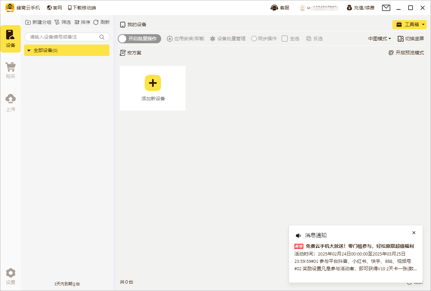Click the plus 添加新设备 card
Screen dimensions: 431x291
(153, 88)
